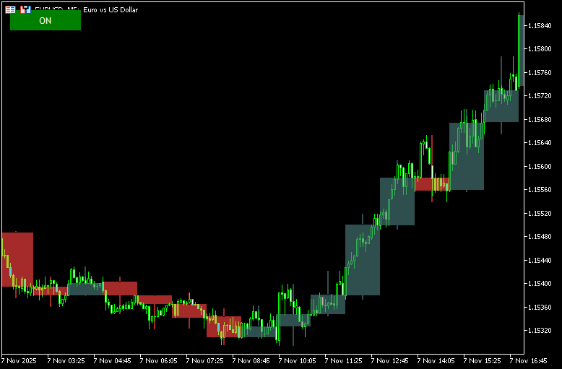Click the 1.15400 price label on the scale
562x369 pixels.
point(540,284)
